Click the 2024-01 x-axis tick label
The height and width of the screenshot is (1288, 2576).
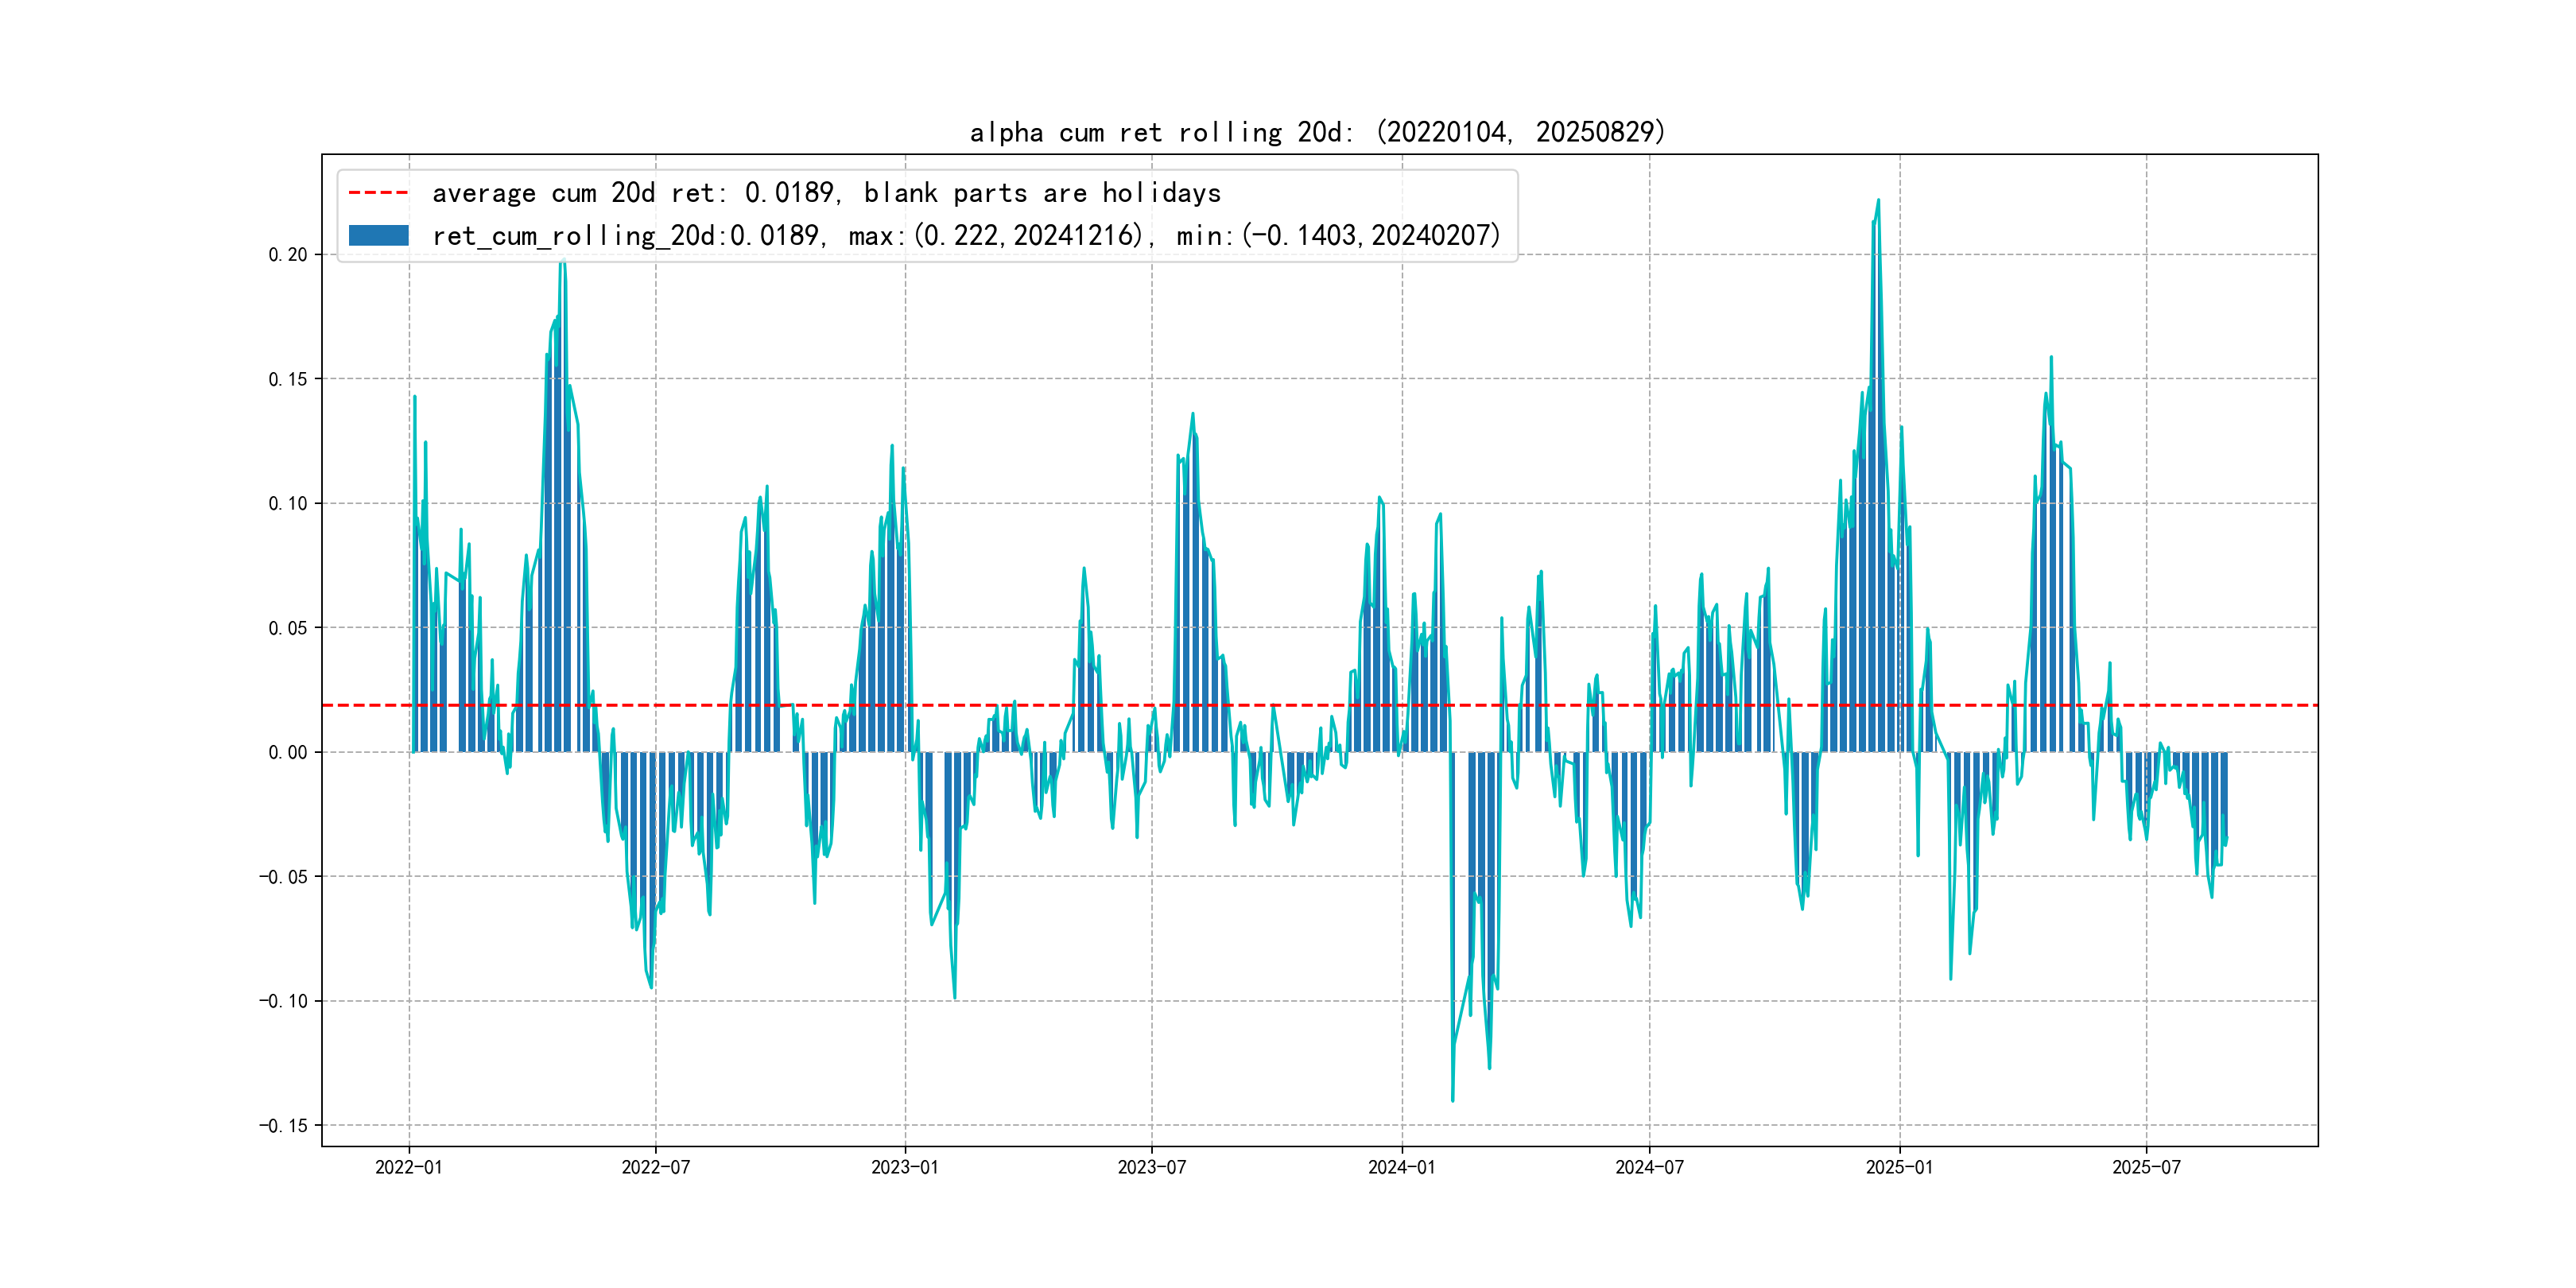tap(1401, 1167)
